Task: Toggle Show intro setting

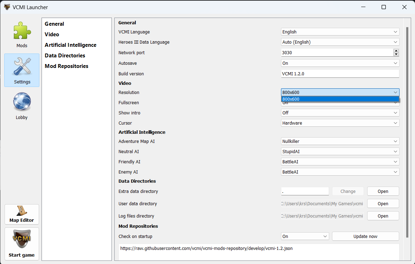Action: [340, 113]
